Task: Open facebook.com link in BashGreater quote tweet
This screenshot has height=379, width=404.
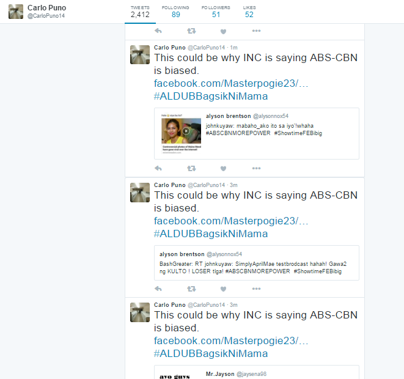Action: [231, 221]
